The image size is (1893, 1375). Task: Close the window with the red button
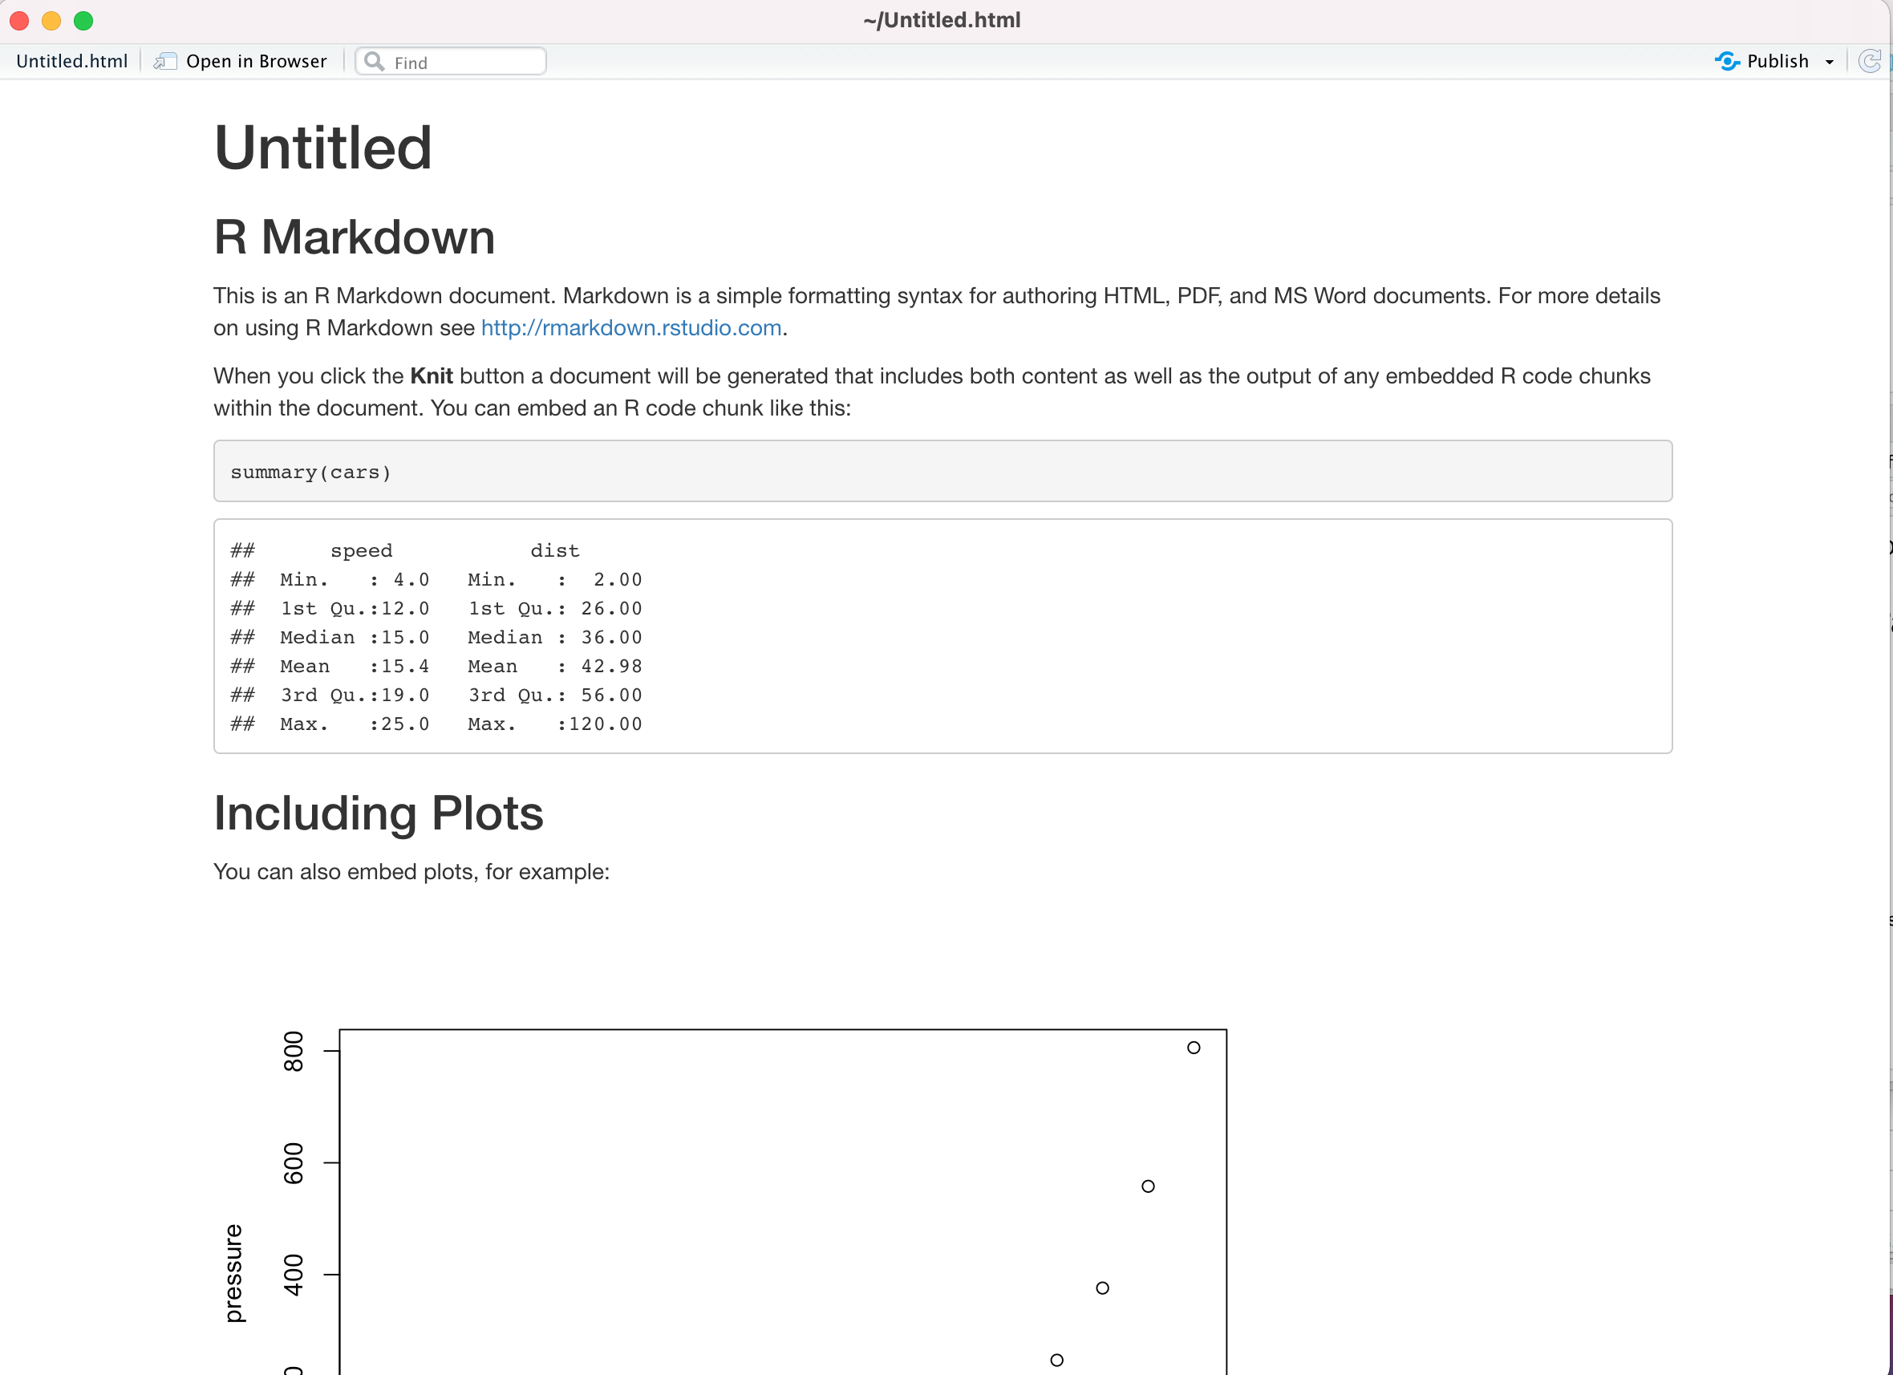coord(19,20)
